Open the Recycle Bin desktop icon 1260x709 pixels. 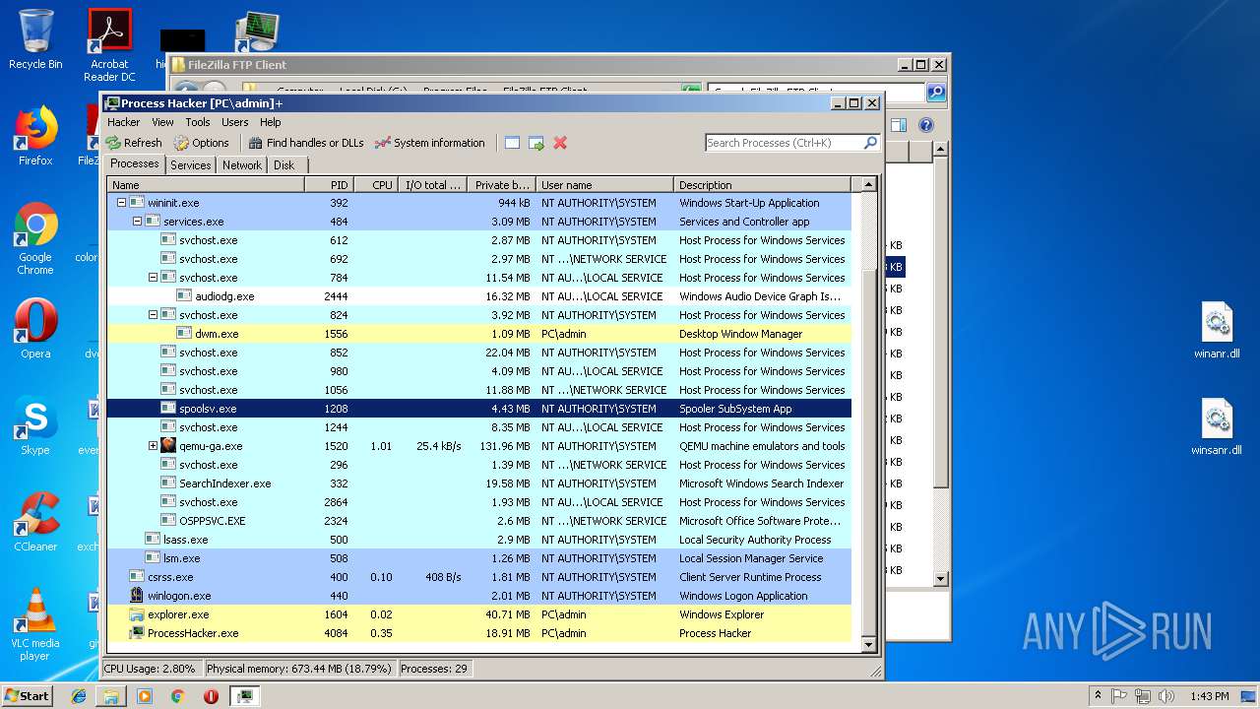[x=35, y=39]
